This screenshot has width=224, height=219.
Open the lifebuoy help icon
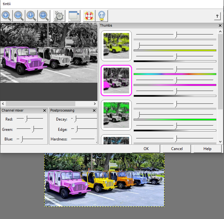(88, 15)
